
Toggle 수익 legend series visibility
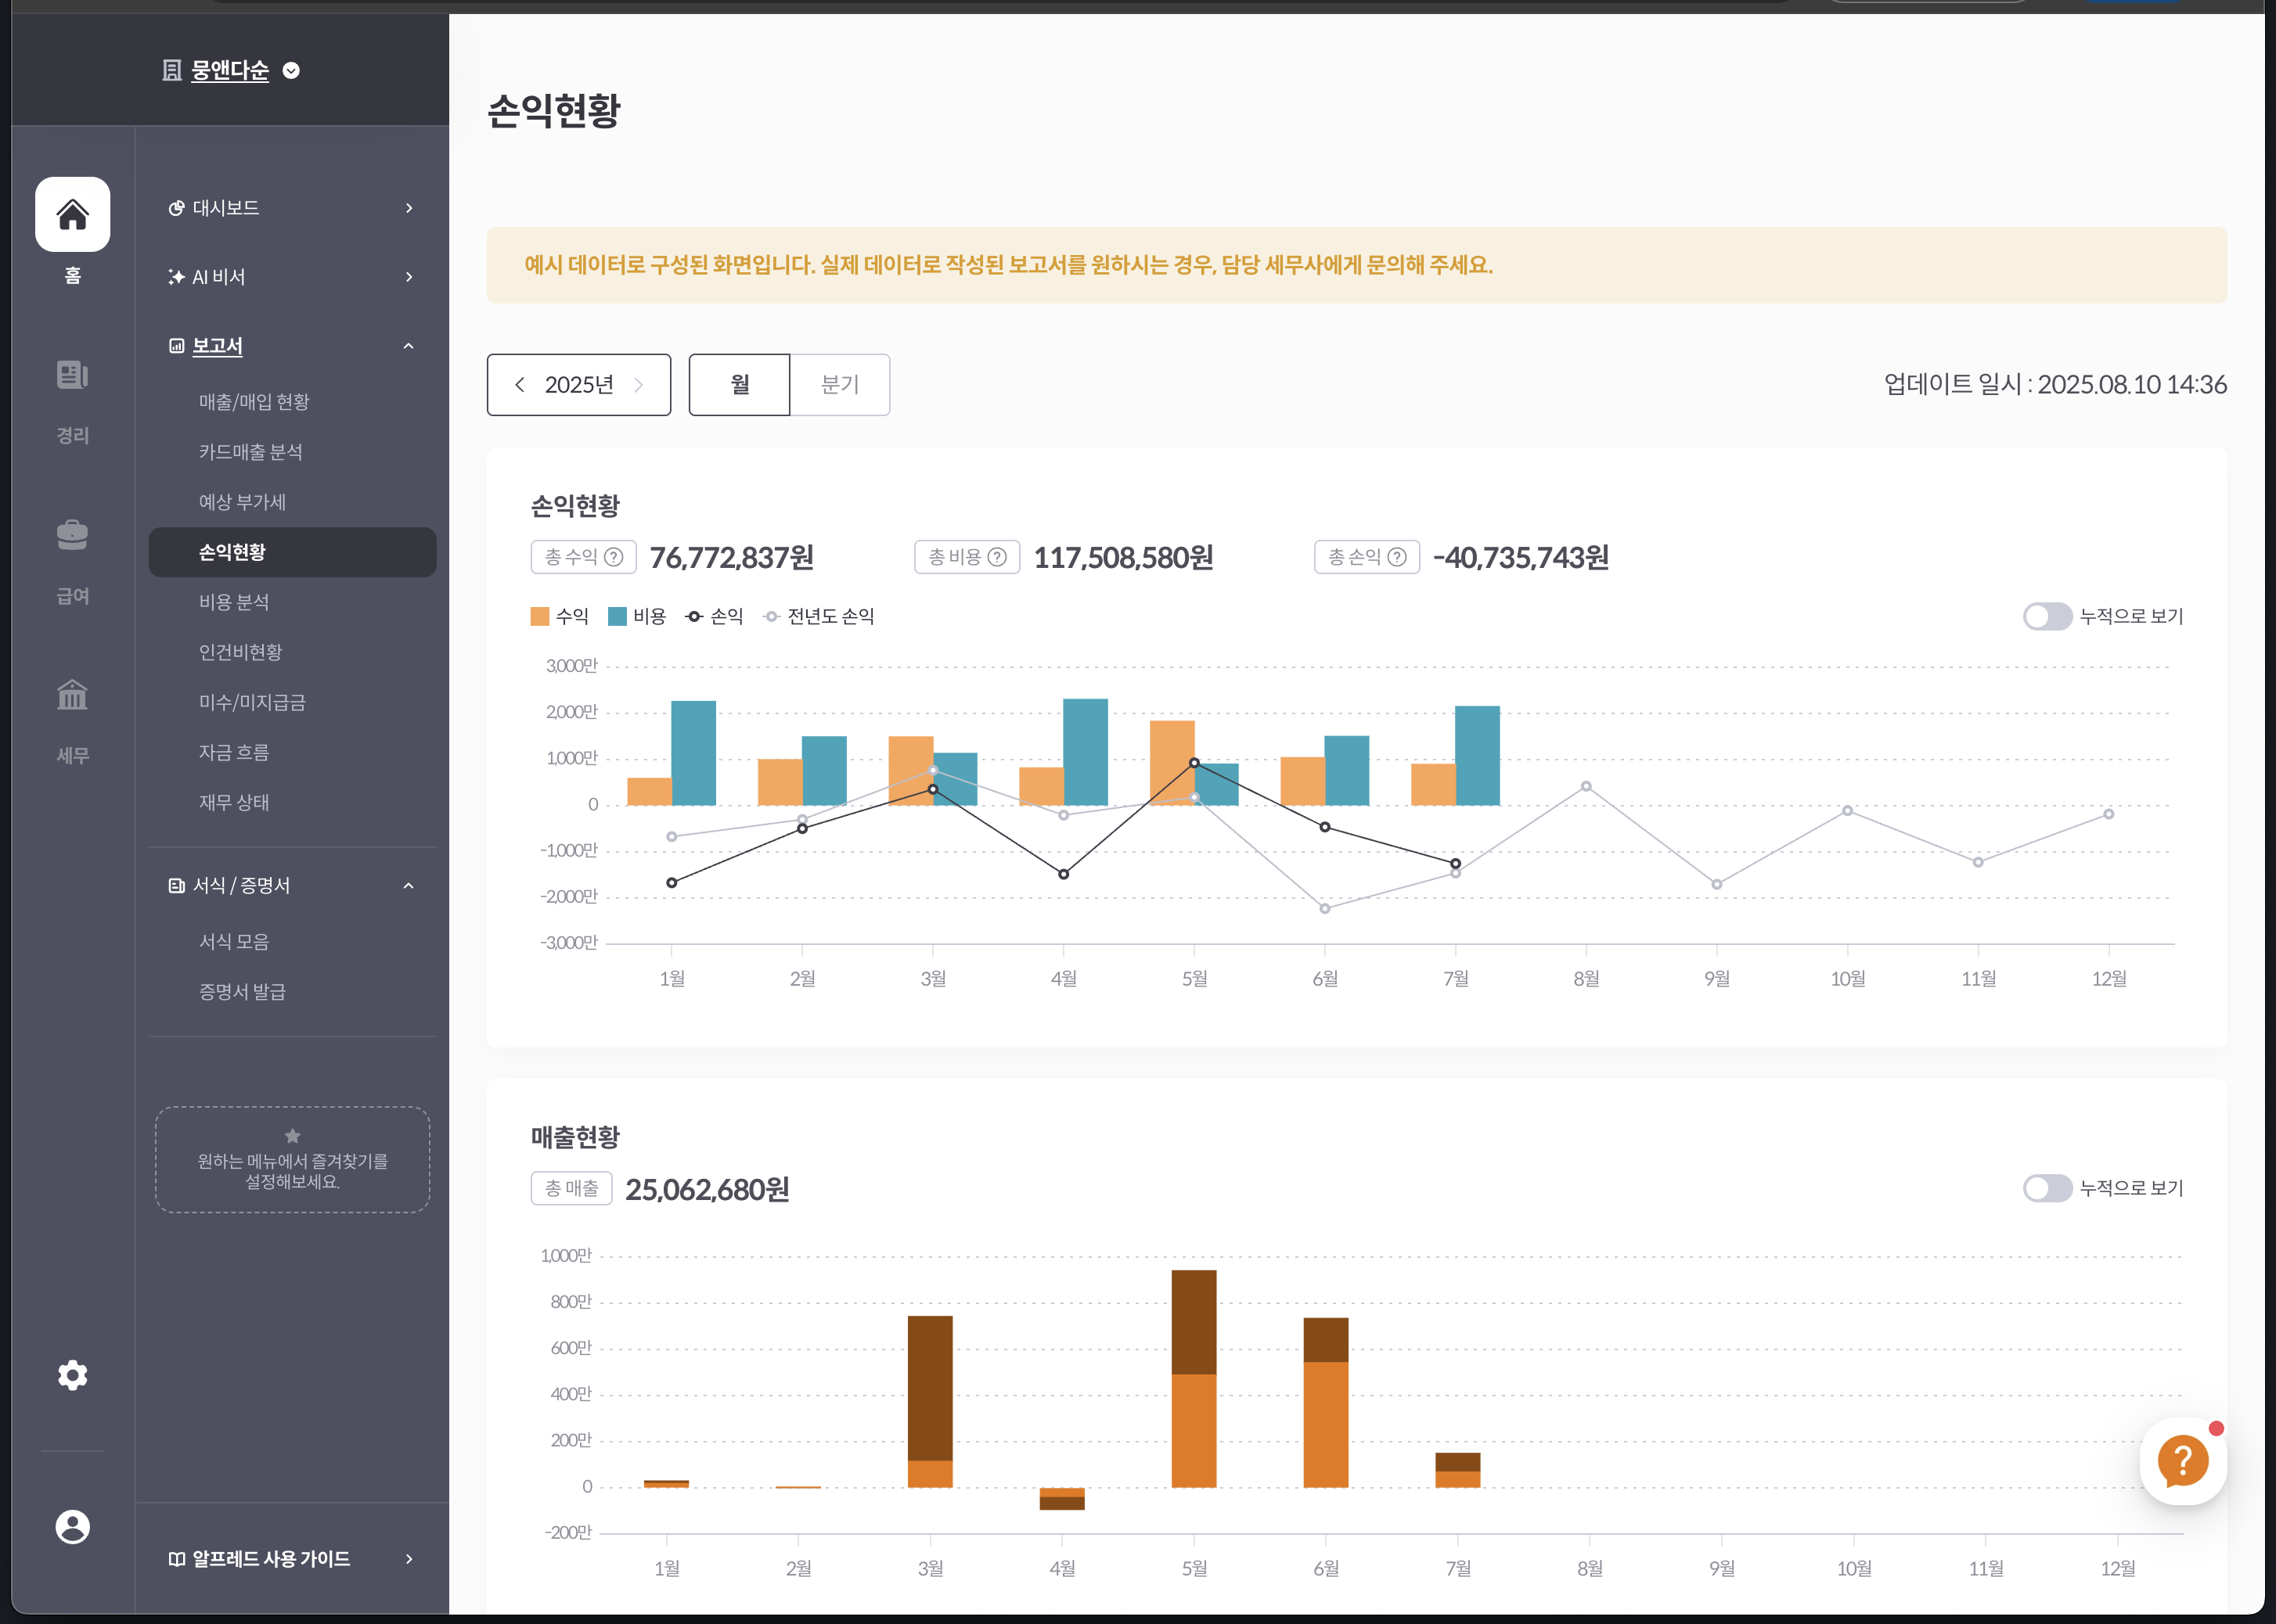coord(560,616)
